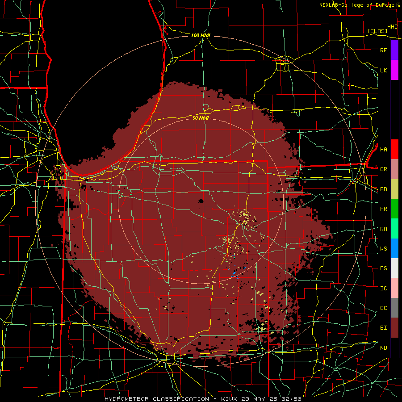This screenshot has height=402, width=402.
Task: Pick the RA light-green legend swatch
Action: click(x=394, y=229)
